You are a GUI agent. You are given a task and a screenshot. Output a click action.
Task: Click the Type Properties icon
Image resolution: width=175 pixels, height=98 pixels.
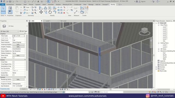(x=10, y=8)
